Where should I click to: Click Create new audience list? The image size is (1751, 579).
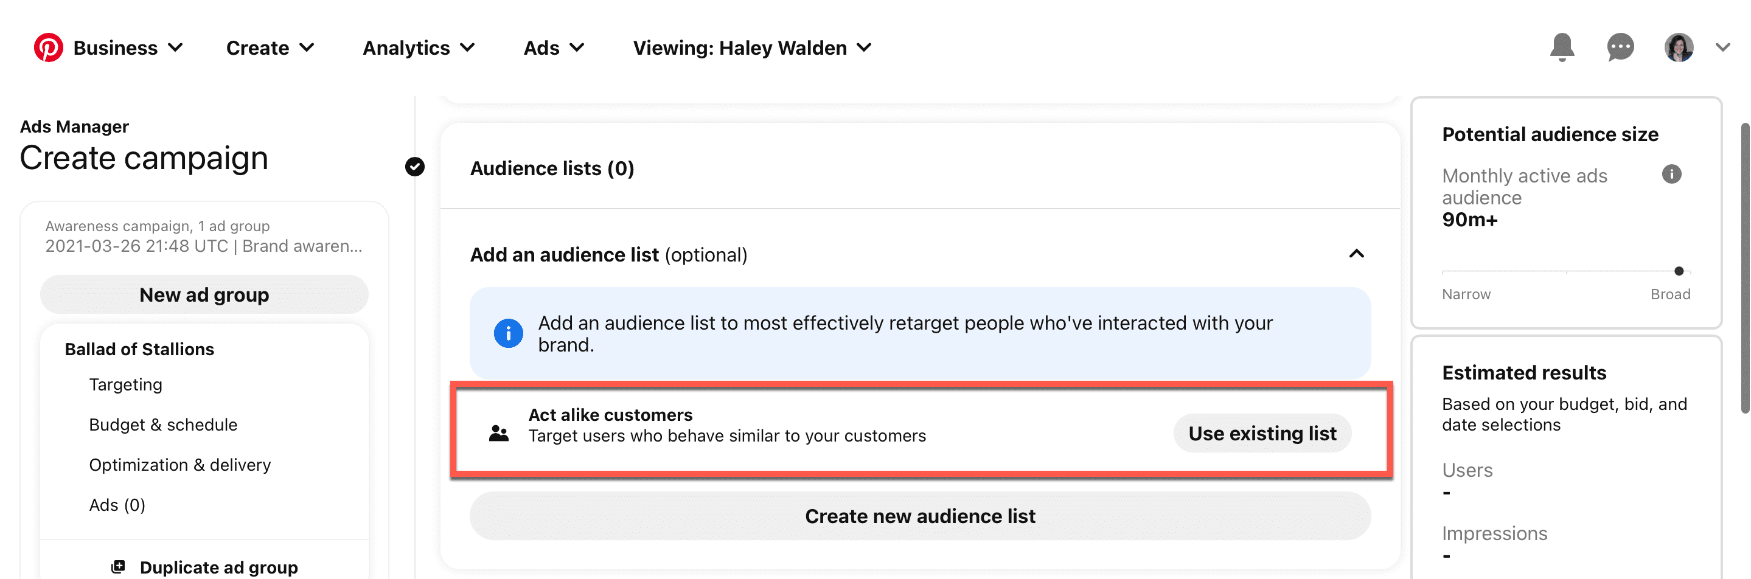pyautogui.click(x=920, y=516)
